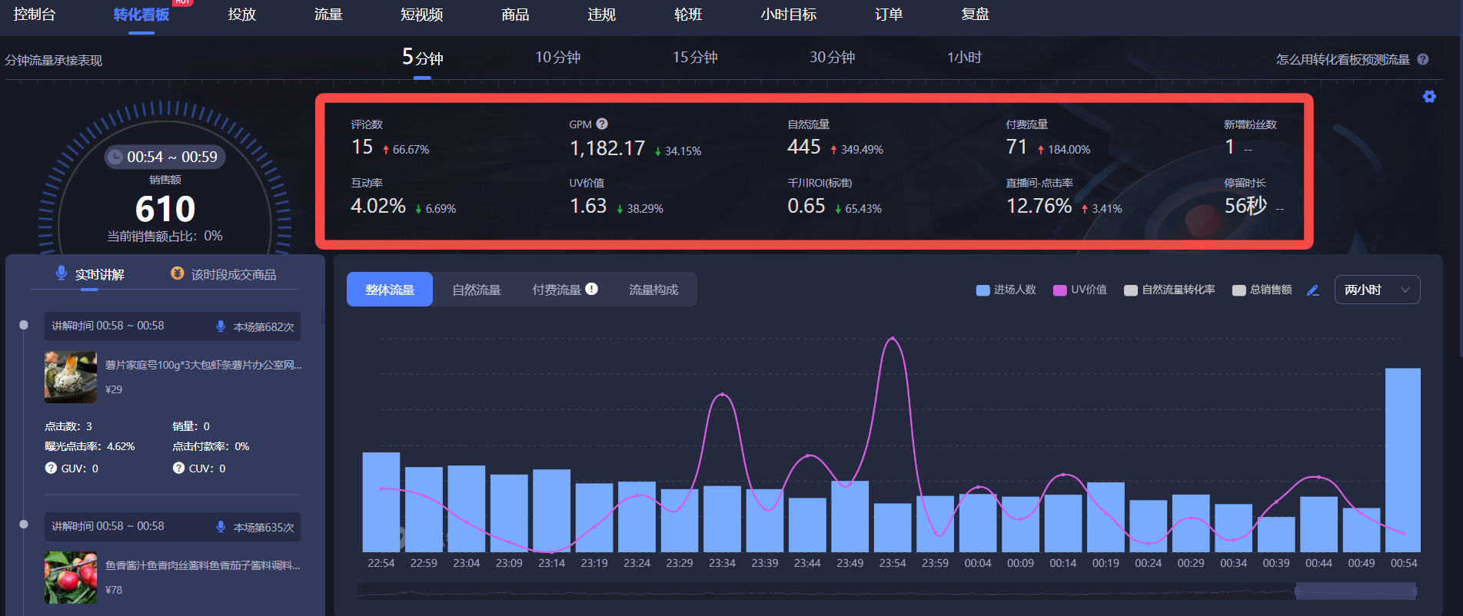1463x616 pixels.
Task: Click UV价值 line peak at 23:54
Action: pyautogui.click(x=893, y=337)
